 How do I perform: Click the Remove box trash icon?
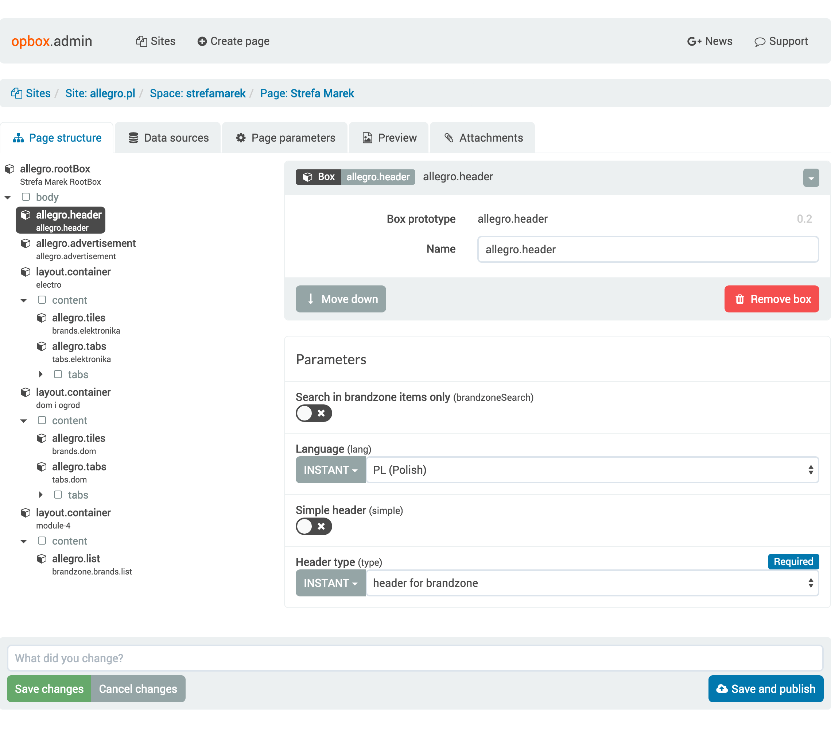tap(739, 299)
